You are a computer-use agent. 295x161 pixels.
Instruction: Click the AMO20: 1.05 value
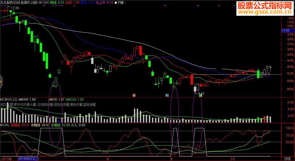click(75, 100)
